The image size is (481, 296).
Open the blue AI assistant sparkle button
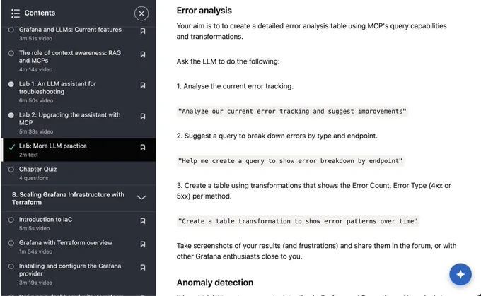pyautogui.click(x=460, y=274)
